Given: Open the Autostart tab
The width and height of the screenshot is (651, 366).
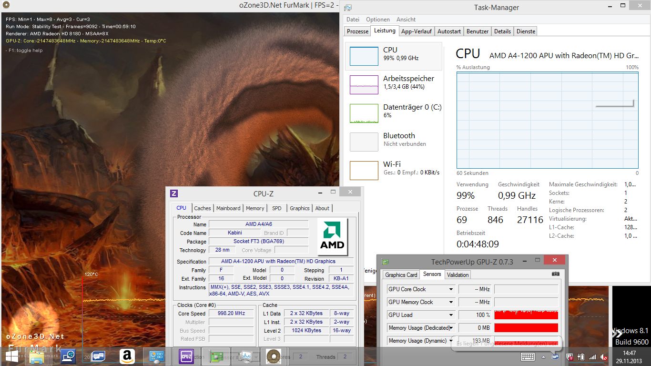Looking at the screenshot, I should (449, 31).
